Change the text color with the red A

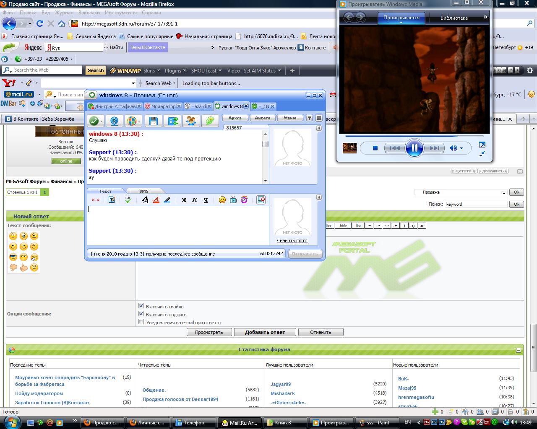[x=156, y=200]
